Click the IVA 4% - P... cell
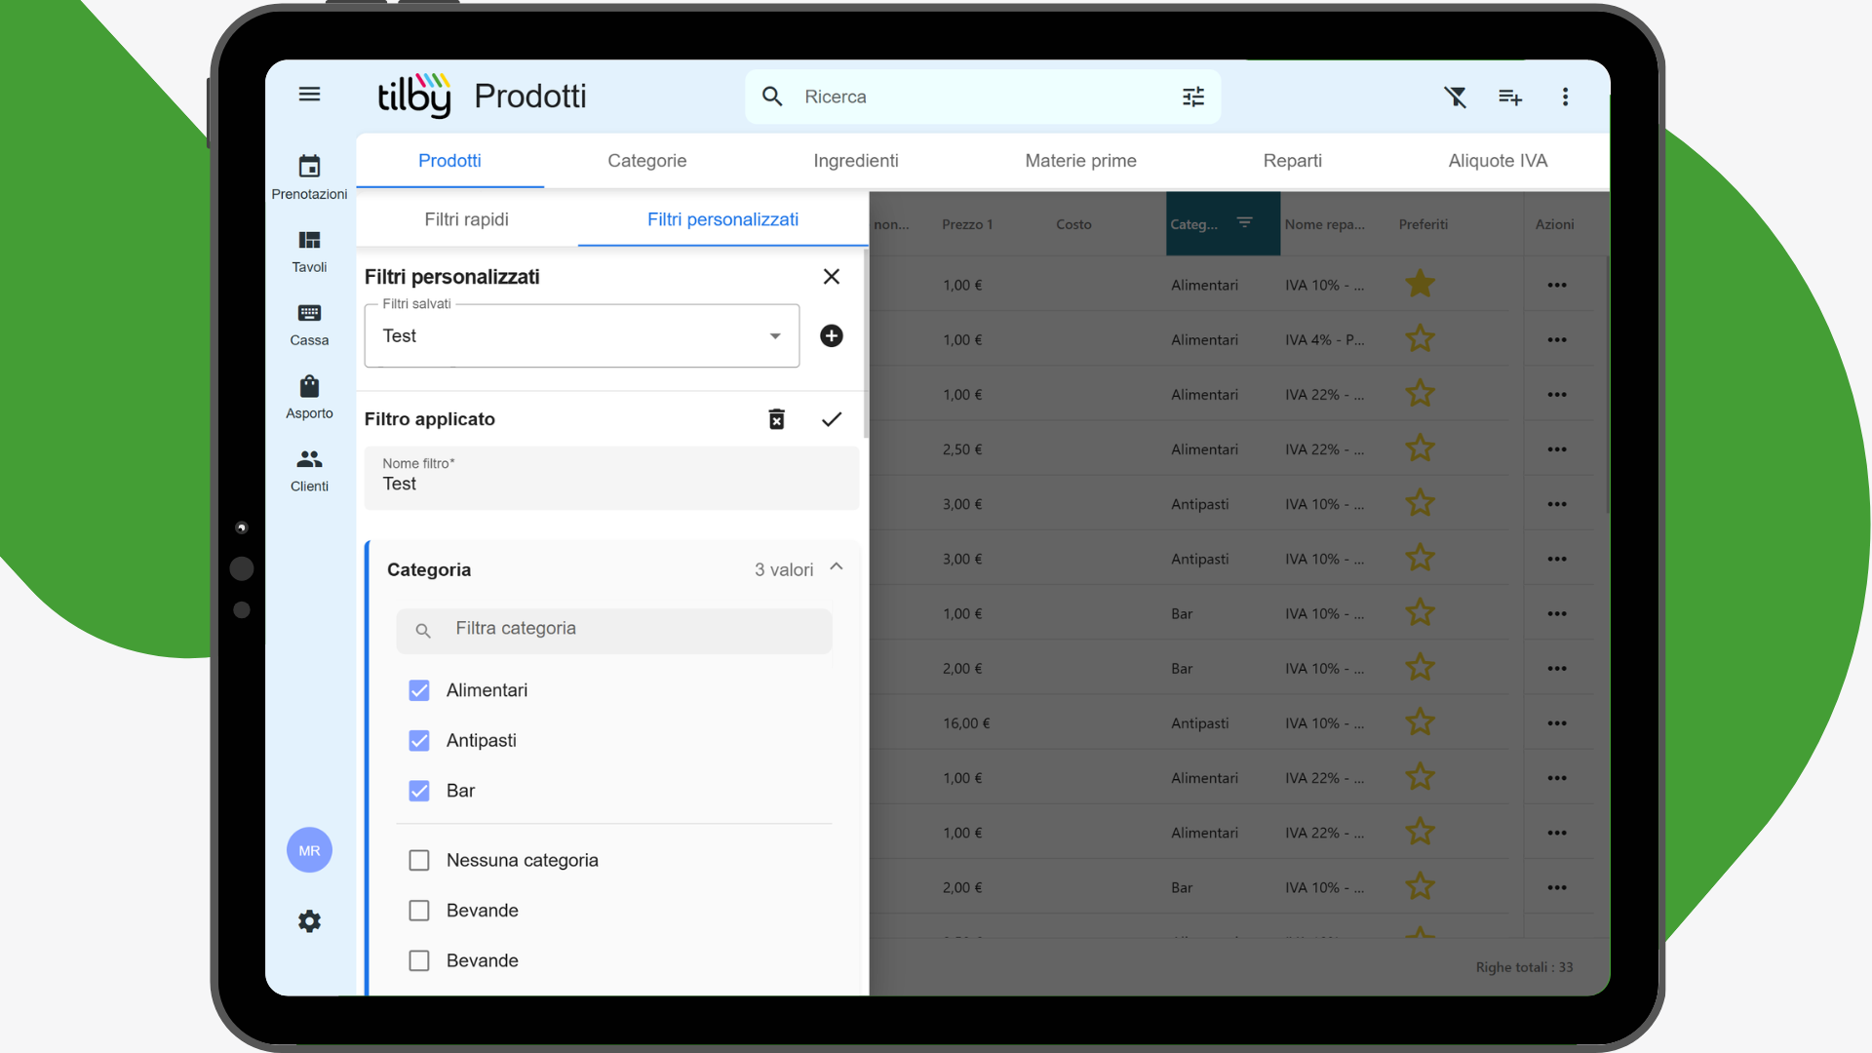Screen dimensions: 1872x1053 1324,340
